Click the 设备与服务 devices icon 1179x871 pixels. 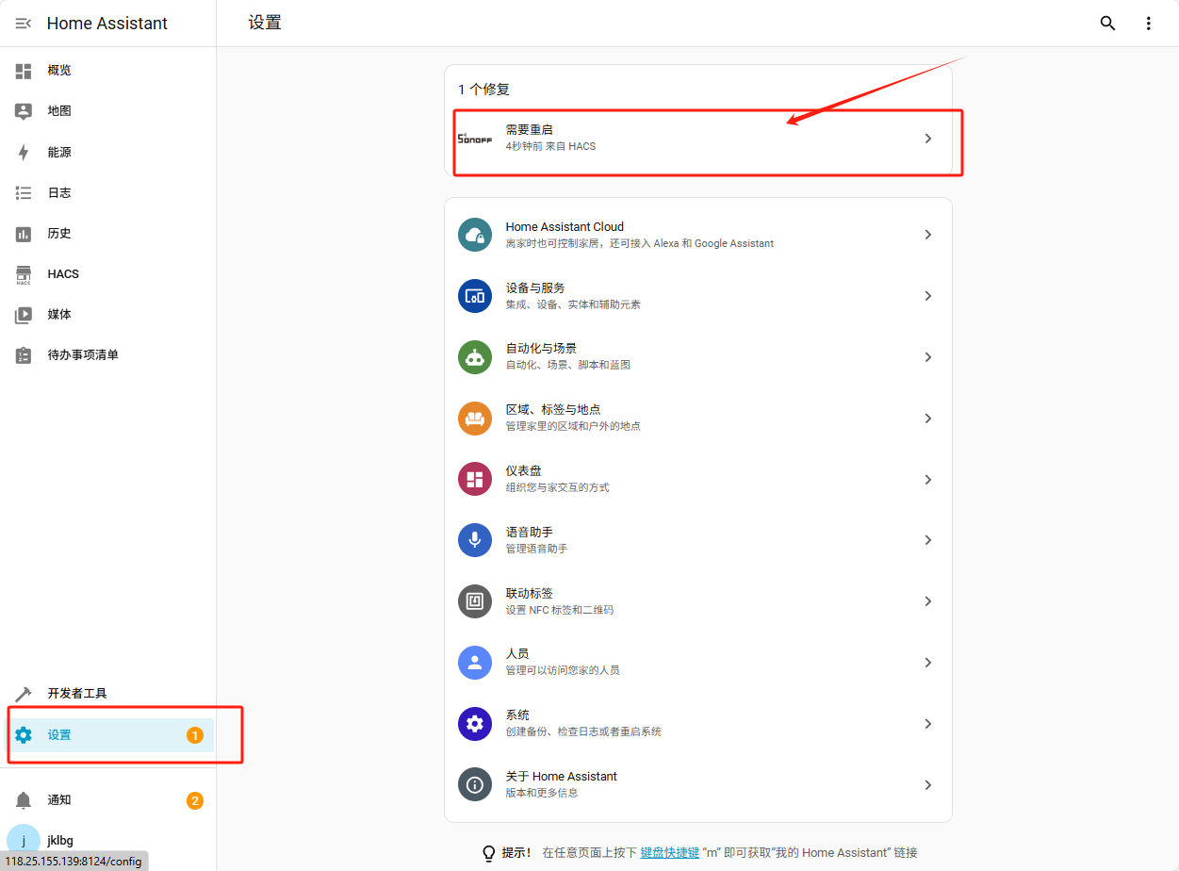(475, 296)
